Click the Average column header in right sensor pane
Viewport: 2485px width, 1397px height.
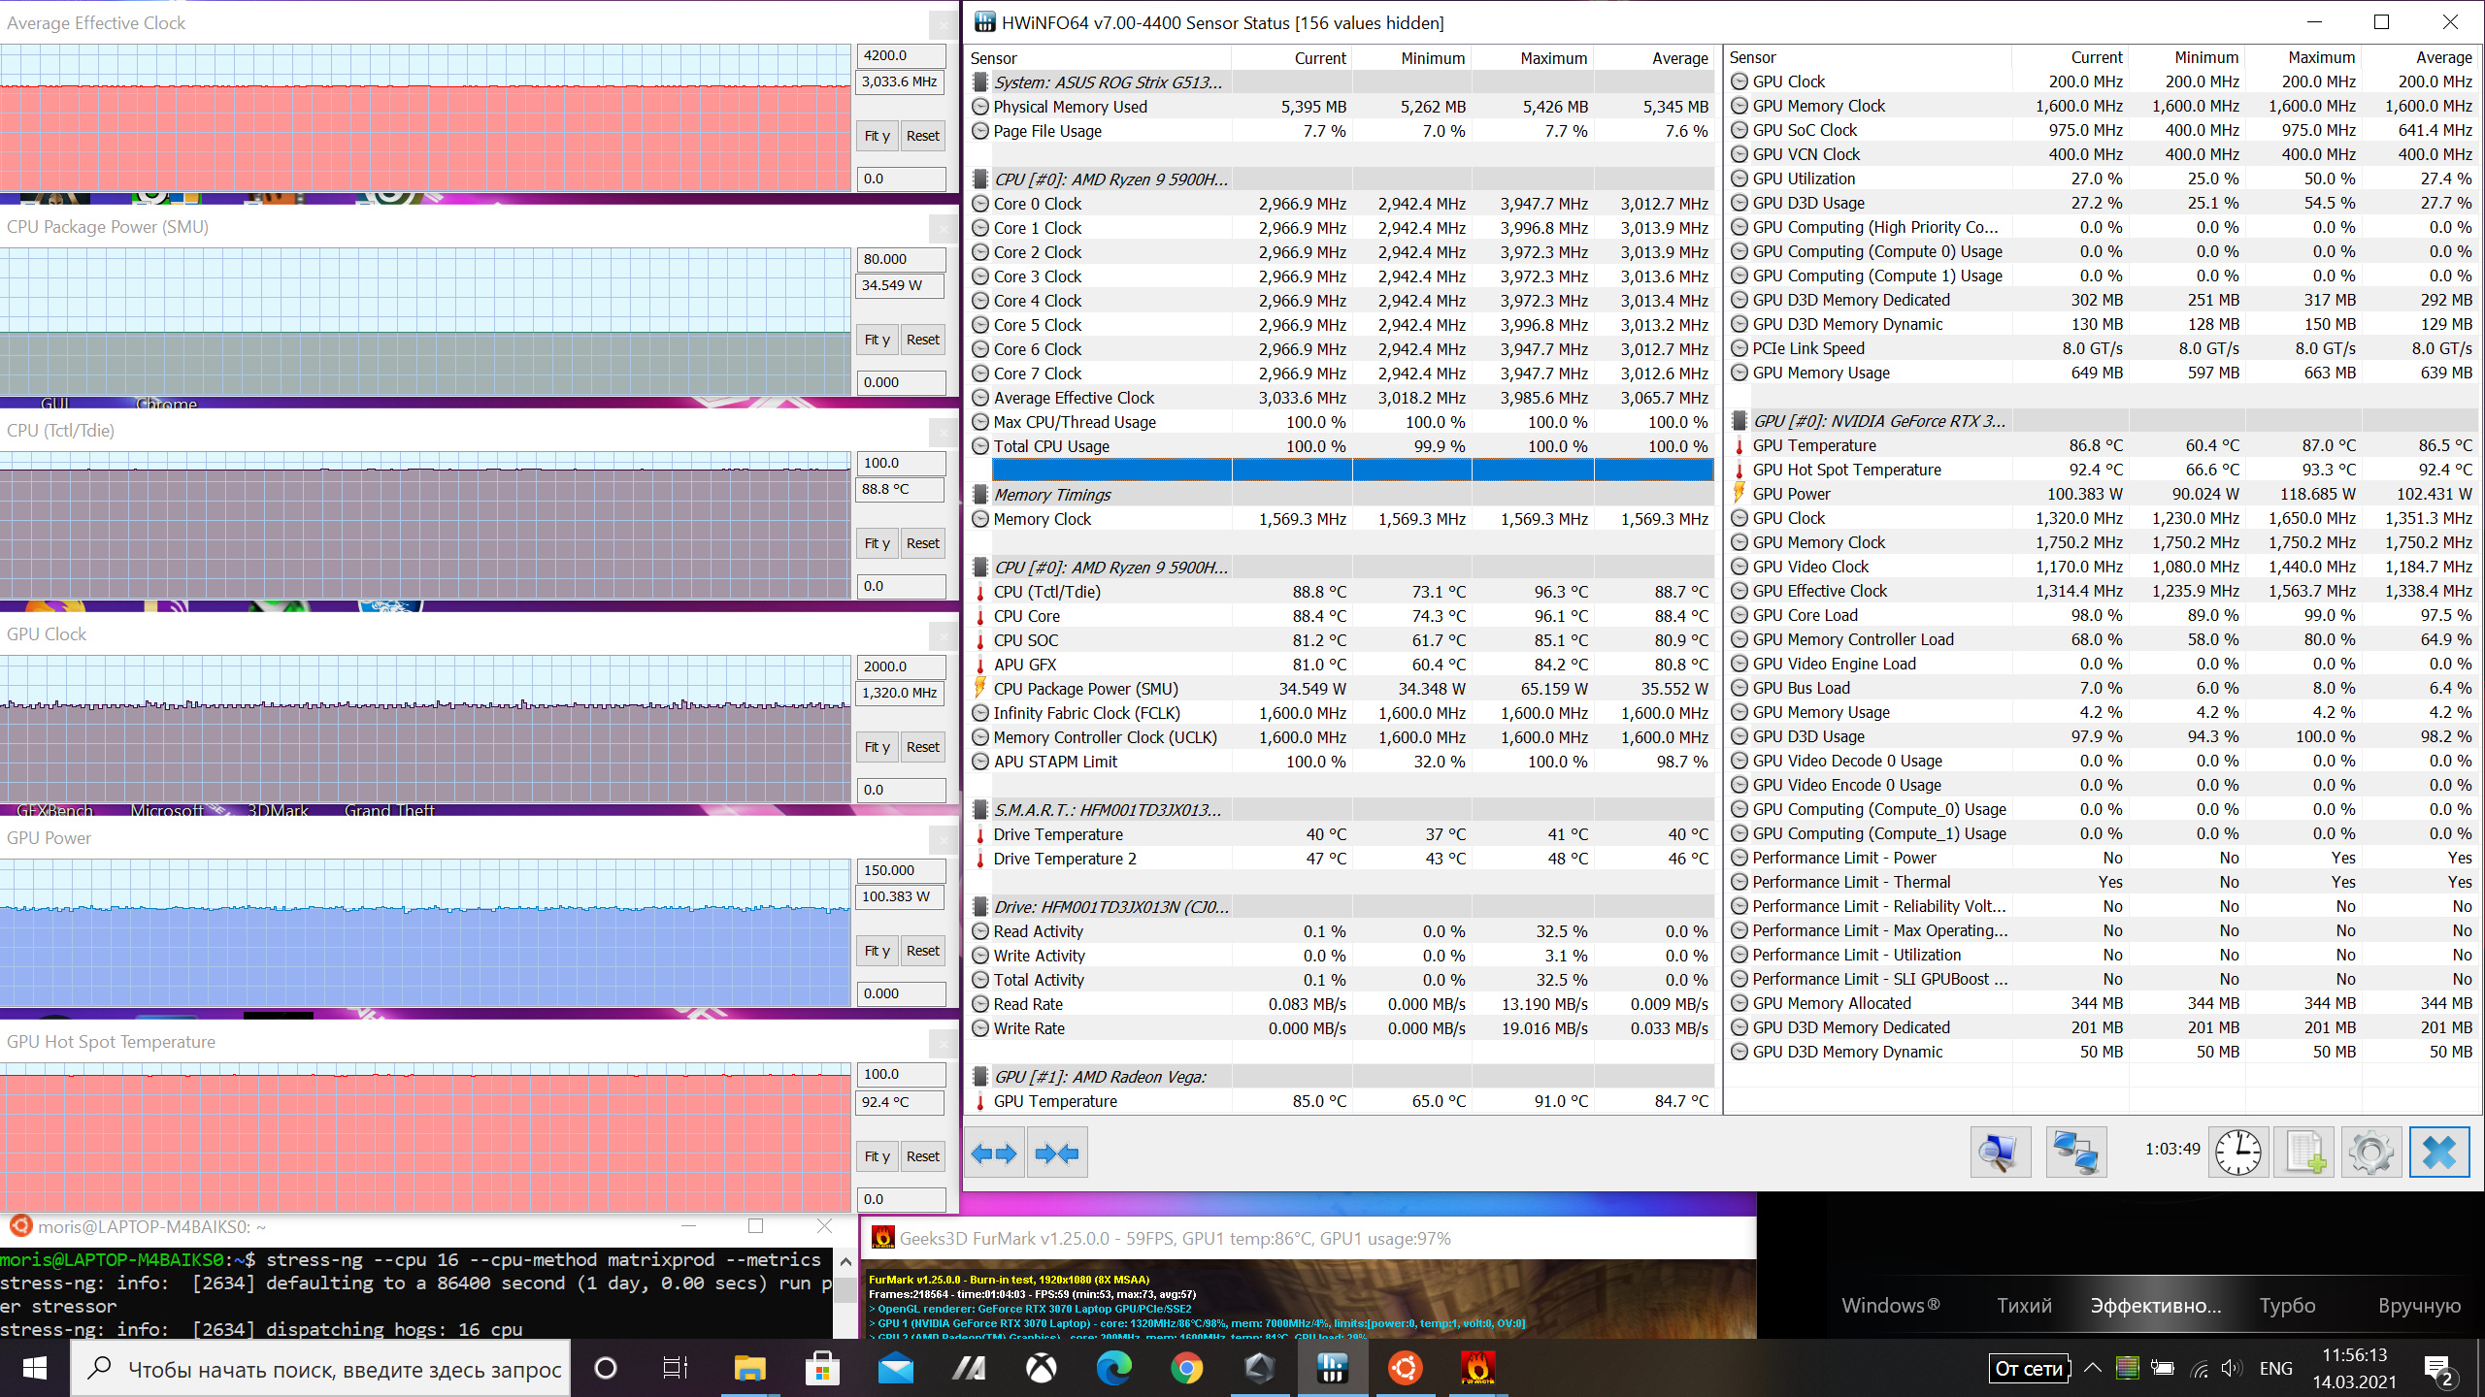2443,57
